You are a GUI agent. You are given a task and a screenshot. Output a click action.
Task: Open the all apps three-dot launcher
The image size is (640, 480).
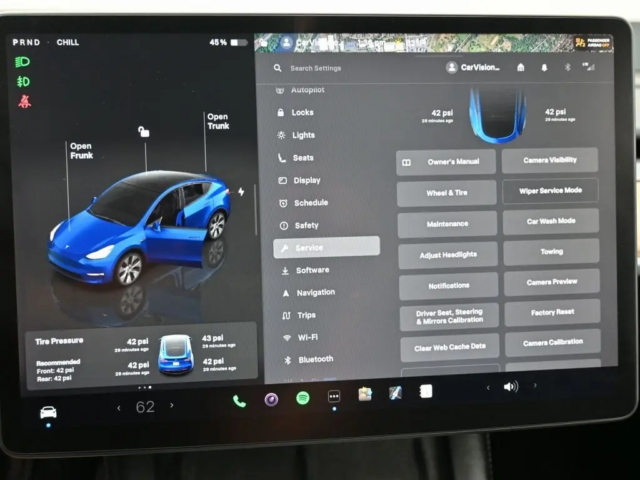(334, 397)
